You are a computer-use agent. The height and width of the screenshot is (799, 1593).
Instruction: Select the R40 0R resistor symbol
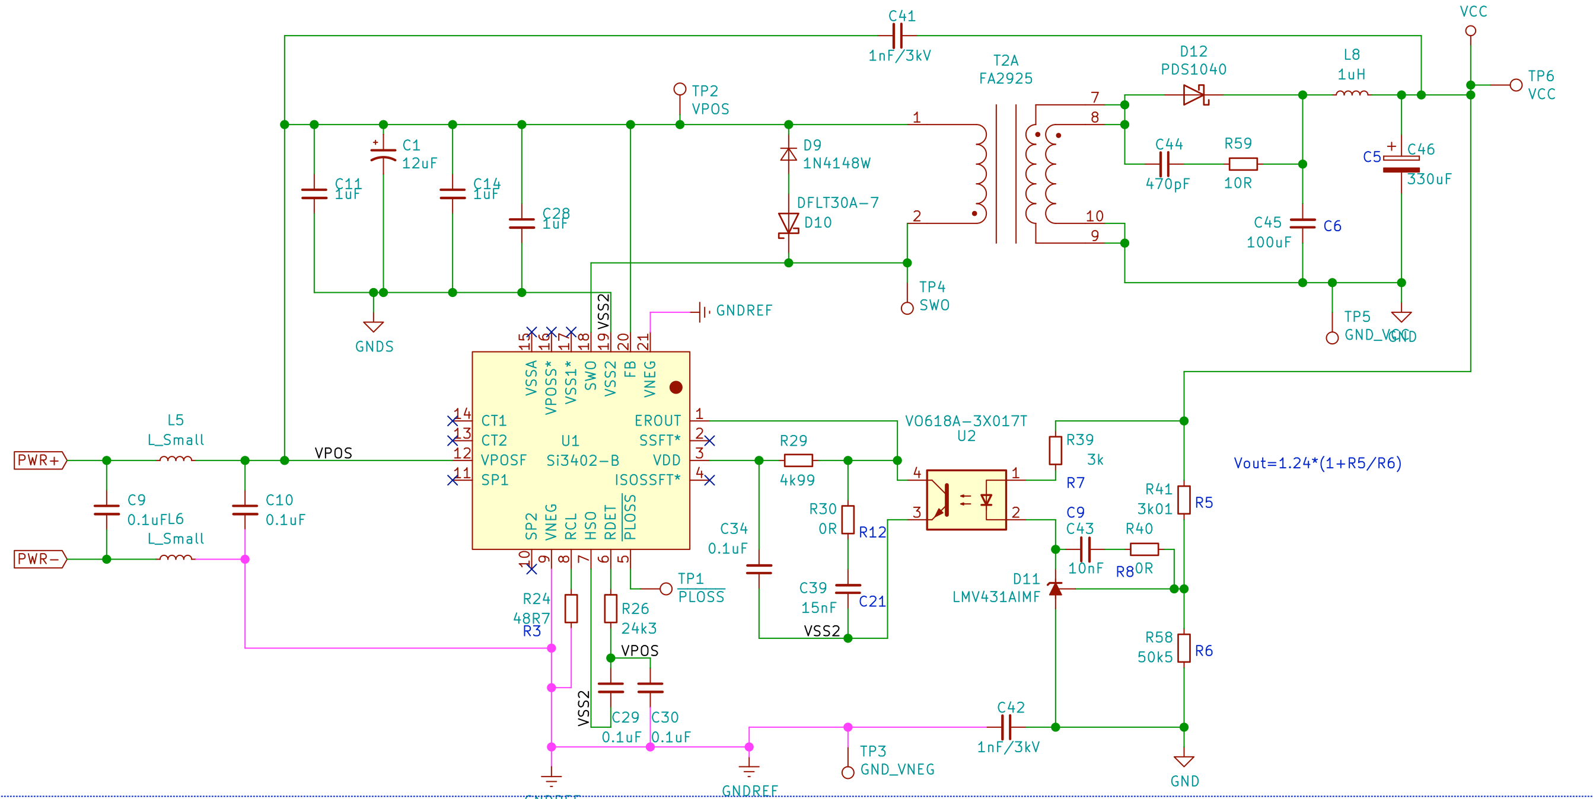pyautogui.click(x=1144, y=549)
